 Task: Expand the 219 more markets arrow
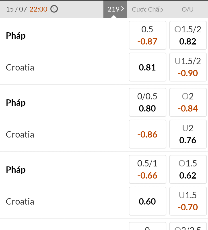pos(115,9)
